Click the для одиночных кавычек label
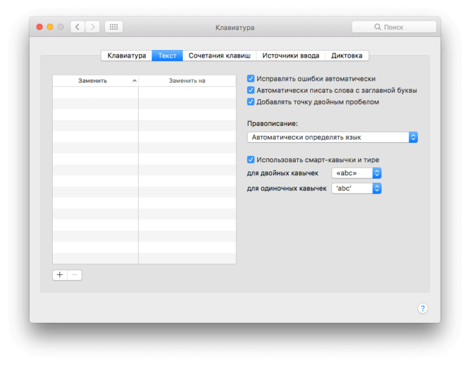470x365 pixels. pyautogui.click(x=286, y=188)
